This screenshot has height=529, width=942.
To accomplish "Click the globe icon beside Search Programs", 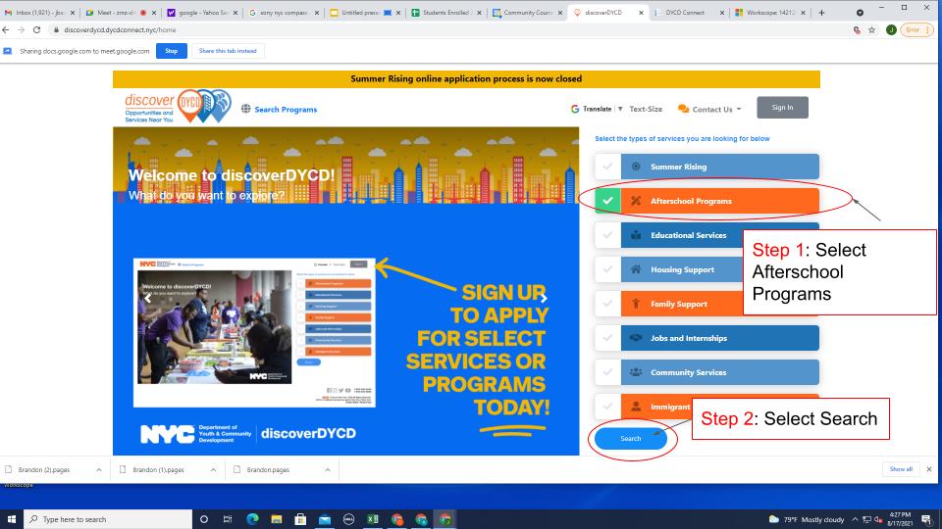I will pyautogui.click(x=245, y=109).
